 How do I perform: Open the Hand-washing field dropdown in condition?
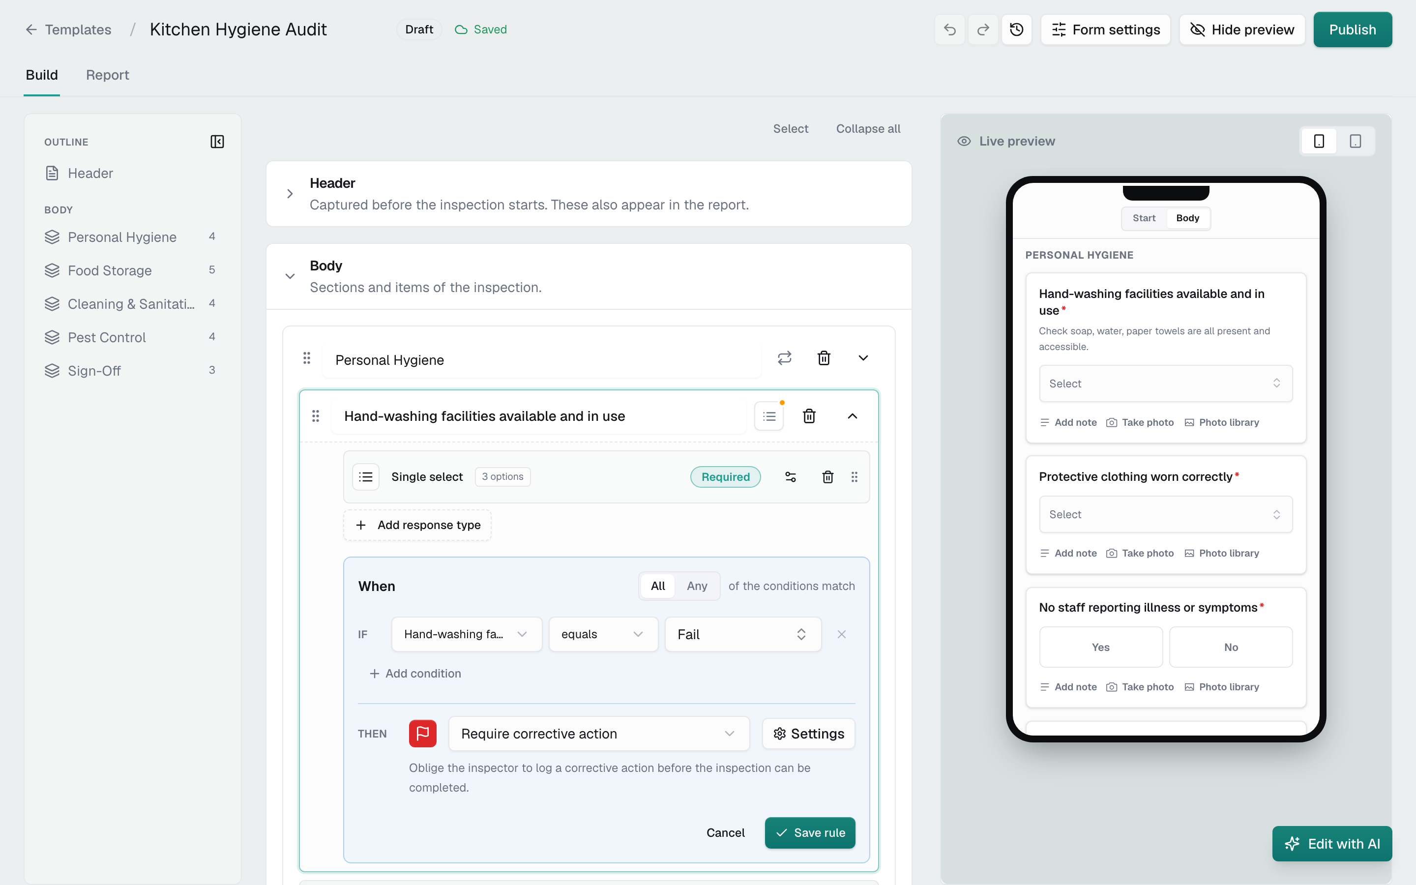466,634
